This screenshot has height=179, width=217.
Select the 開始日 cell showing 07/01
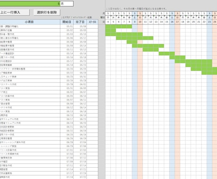(x=67, y=150)
